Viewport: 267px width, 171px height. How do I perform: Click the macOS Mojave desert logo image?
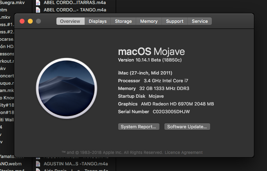coord(67,88)
